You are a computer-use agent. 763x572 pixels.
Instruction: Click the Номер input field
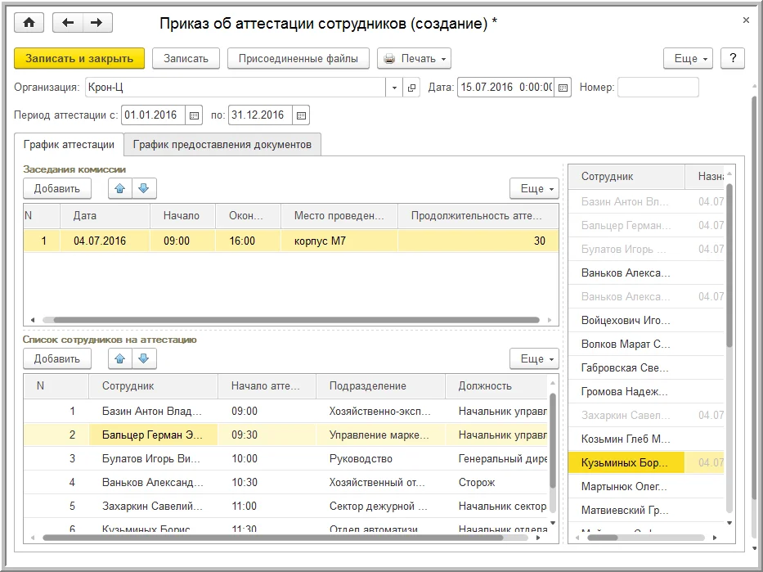(658, 88)
